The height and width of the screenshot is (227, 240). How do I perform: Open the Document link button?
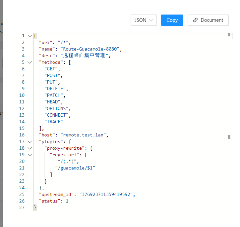(208, 20)
